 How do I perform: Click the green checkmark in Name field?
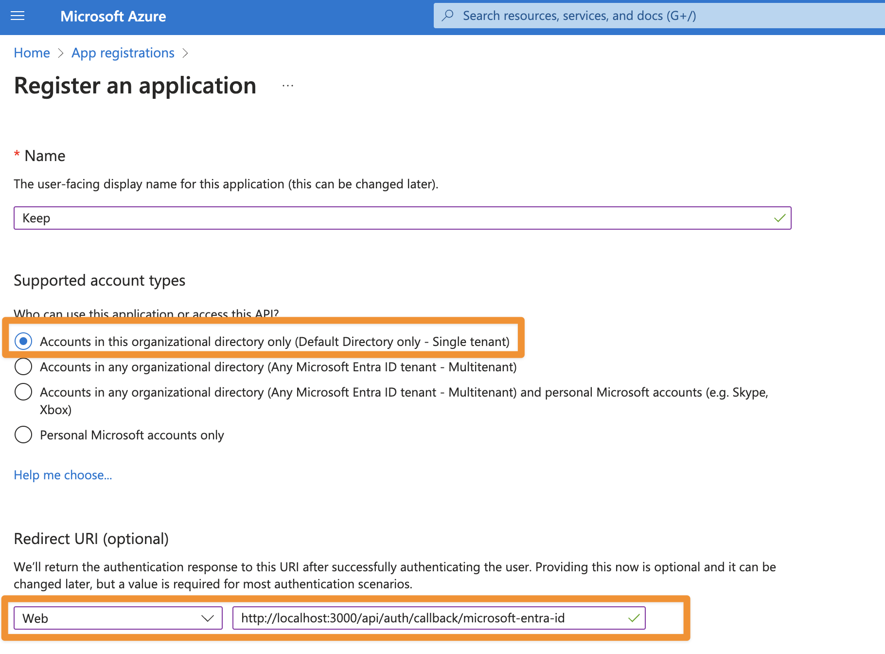[779, 218]
